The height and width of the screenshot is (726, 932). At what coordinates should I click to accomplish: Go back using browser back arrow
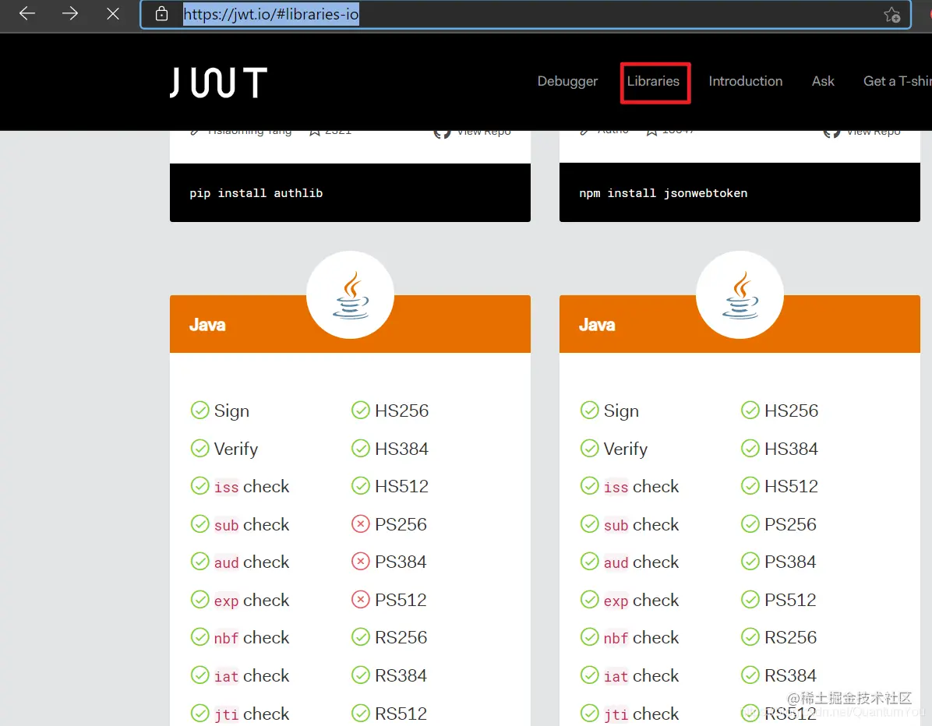coord(27,14)
